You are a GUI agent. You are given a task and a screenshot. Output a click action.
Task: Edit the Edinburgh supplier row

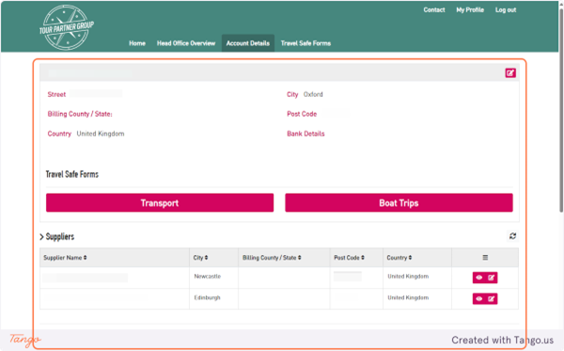tap(491, 299)
